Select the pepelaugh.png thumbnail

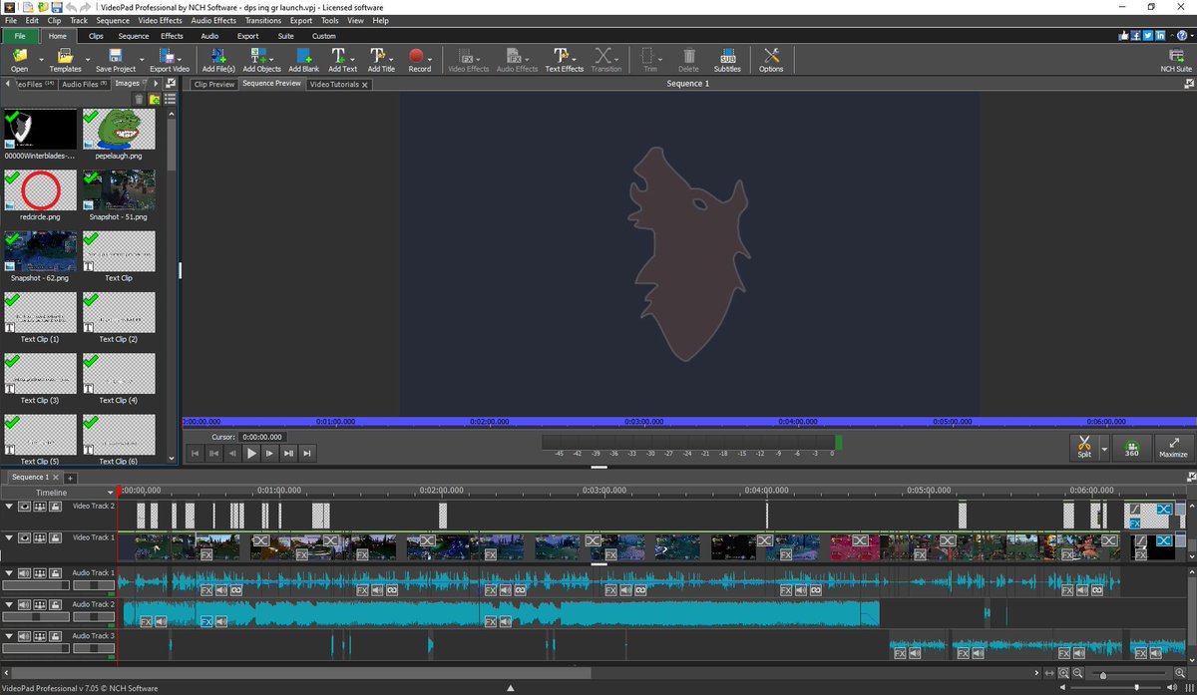click(119, 130)
